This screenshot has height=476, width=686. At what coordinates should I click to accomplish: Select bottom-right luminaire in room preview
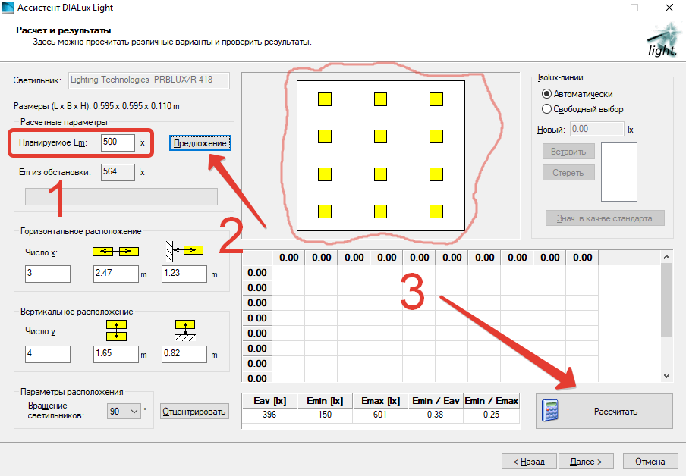click(436, 211)
